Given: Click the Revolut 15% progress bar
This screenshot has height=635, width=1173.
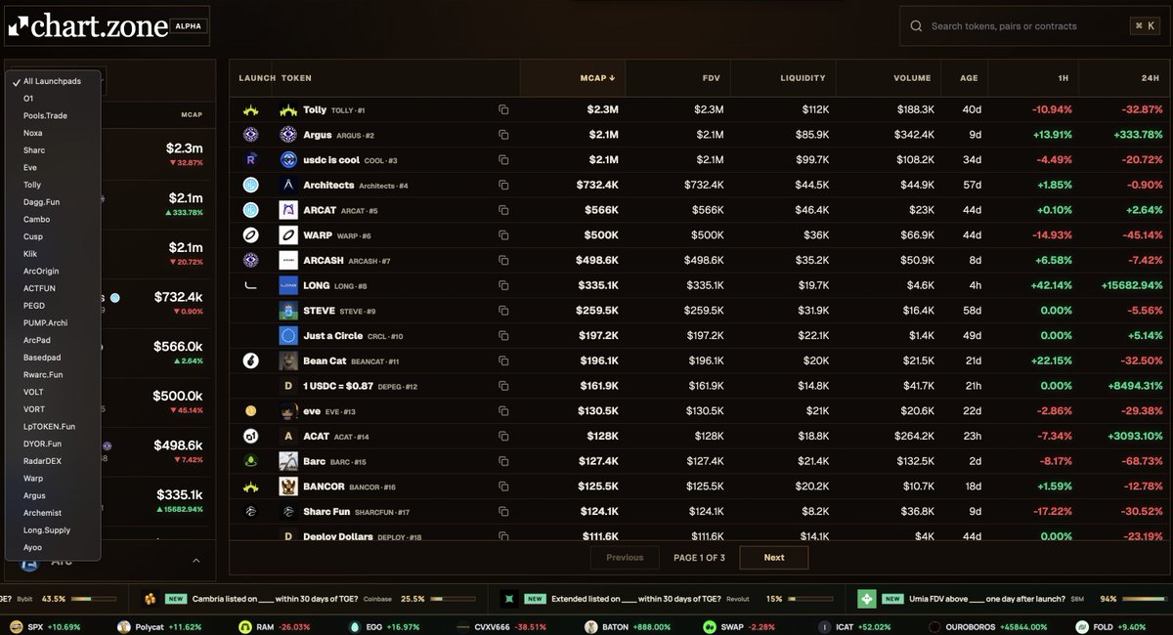Looking at the screenshot, I should (x=811, y=599).
